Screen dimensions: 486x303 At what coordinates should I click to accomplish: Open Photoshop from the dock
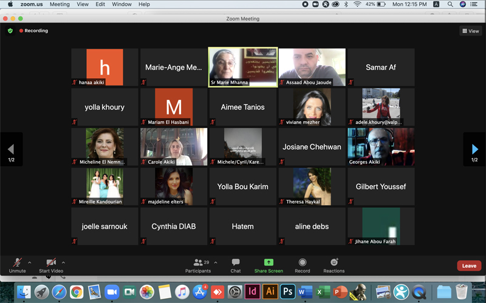pos(287,291)
